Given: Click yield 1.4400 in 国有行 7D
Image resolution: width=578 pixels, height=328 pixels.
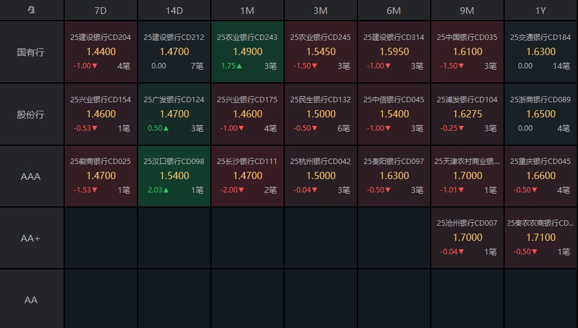Looking at the screenshot, I should pyautogui.click(x=101, y=51).
